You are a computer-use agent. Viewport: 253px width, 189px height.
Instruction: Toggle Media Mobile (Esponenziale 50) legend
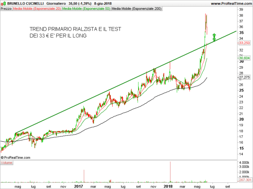click(86, 8)
